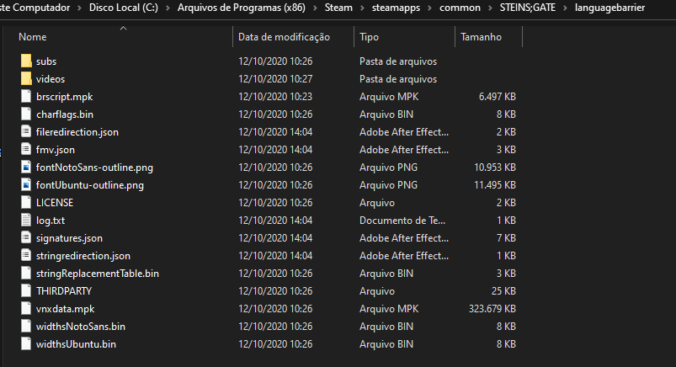The width and height of the screenshot is (676, 367).
Task: Click the LICENSE file icon
Action: (26, 202)
